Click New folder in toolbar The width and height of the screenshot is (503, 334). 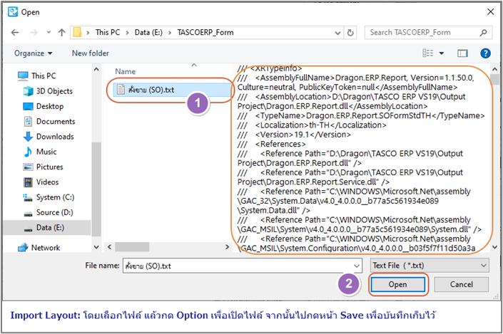point(90,53)
